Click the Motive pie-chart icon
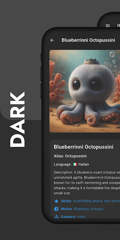 (x=56, y=209)
